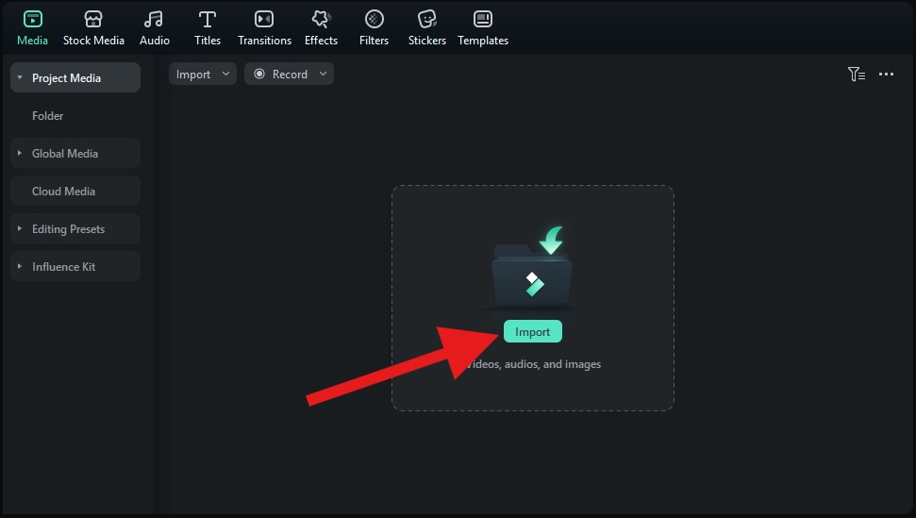Open Cloud Media

(75, 191)
